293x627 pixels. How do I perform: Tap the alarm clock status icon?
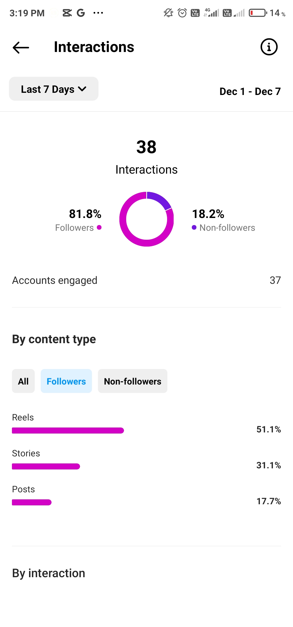(182, 13)
